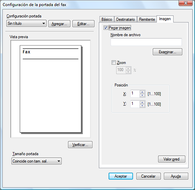Screen dimensions: 195x190
Task: Click the Cancelar button
Action: 149,176
